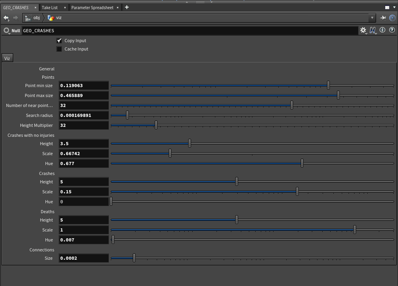Add a new pane tab with plus
The image size is (398, 286).
tap(127, 7)
